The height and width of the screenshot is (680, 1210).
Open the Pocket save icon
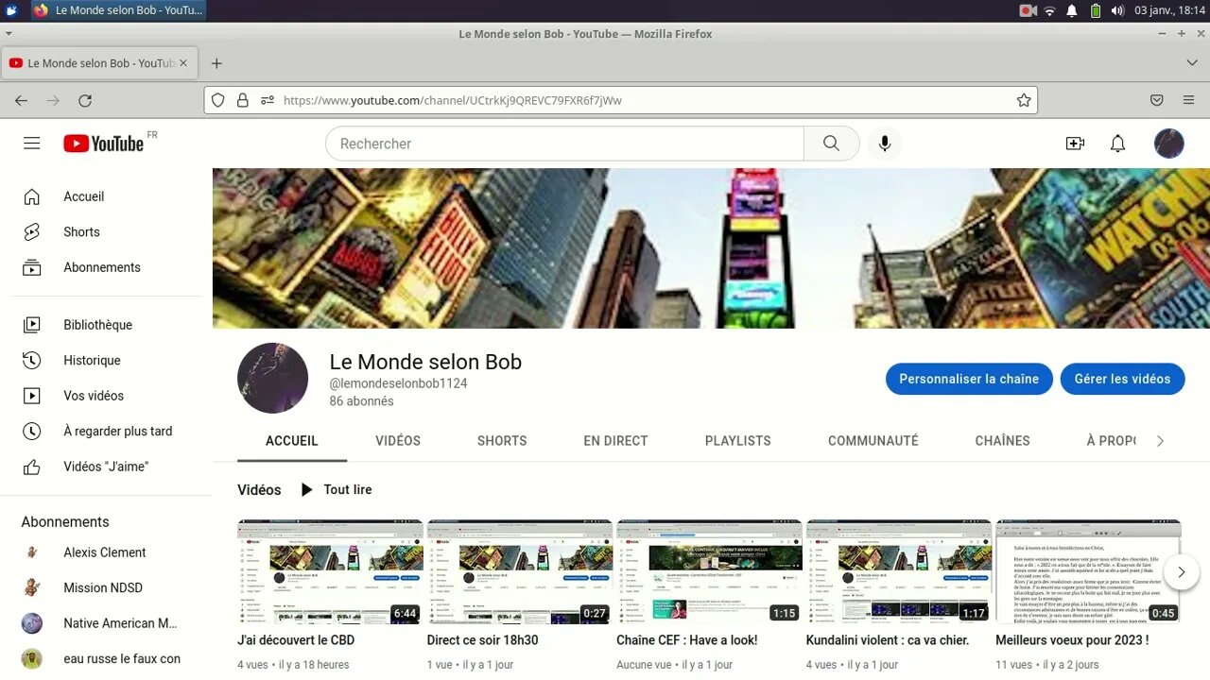[1156, 100]
